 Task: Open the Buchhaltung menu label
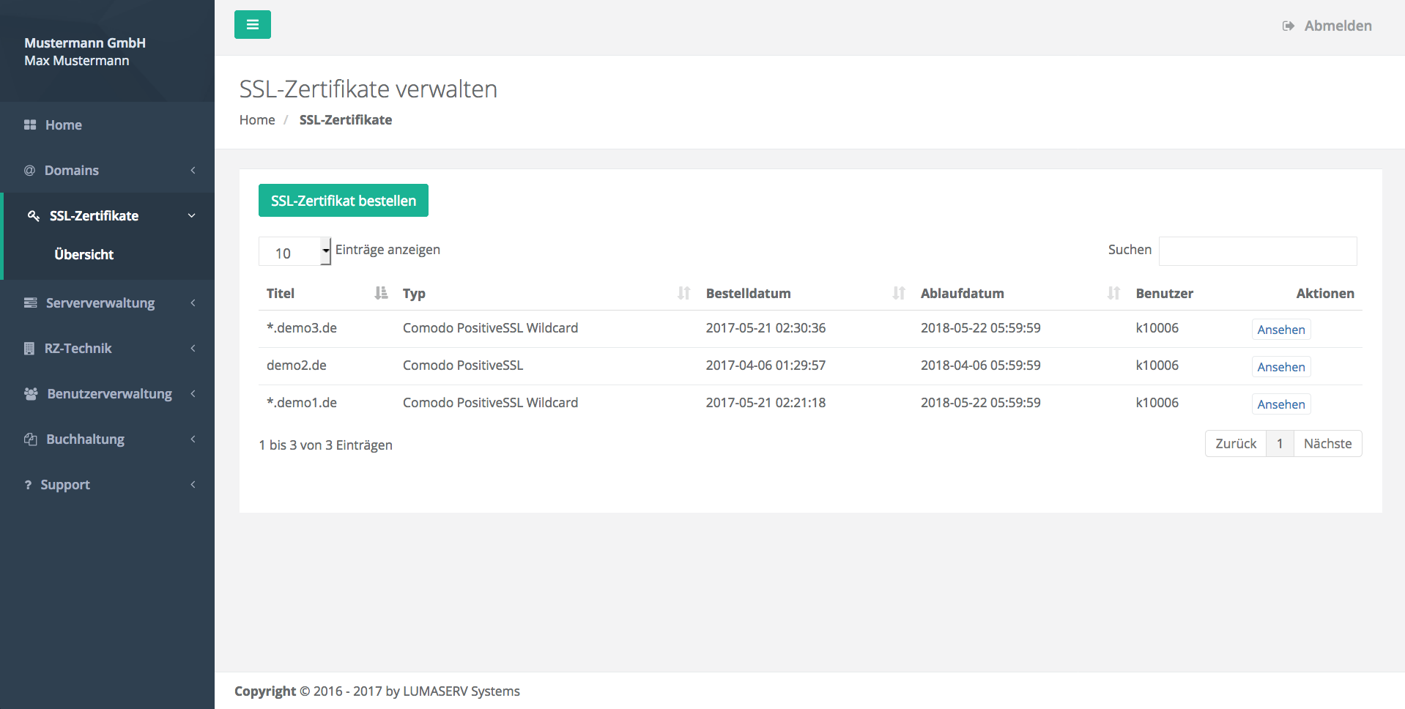coord(86,439)
